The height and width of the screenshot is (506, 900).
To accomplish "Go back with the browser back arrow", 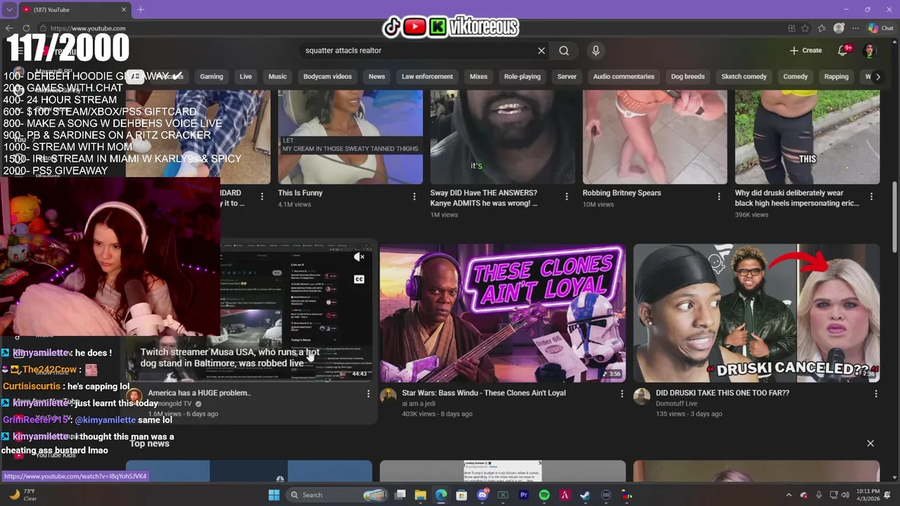I will click(x=9, y=28).
